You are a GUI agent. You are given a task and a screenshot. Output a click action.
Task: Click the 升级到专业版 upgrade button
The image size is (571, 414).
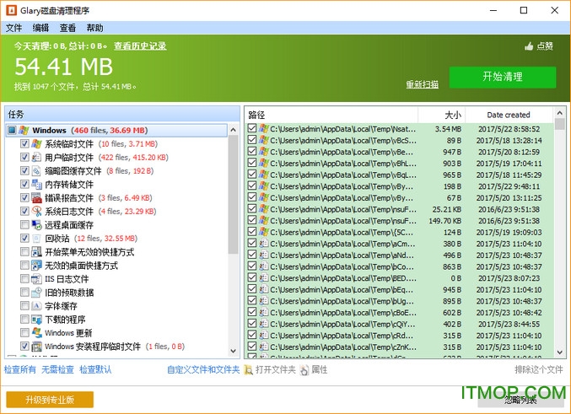pyautogui.click(x=50, y=400)
